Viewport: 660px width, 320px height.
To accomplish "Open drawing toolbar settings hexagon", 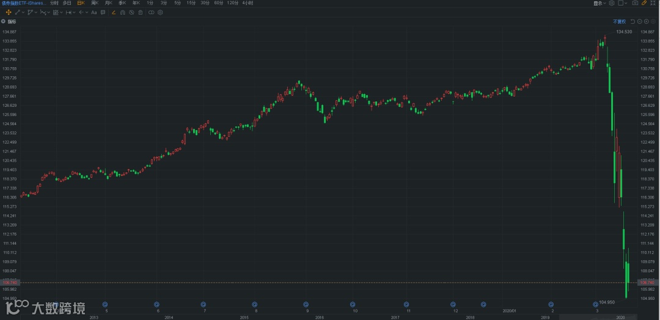I will pos(160,12).
